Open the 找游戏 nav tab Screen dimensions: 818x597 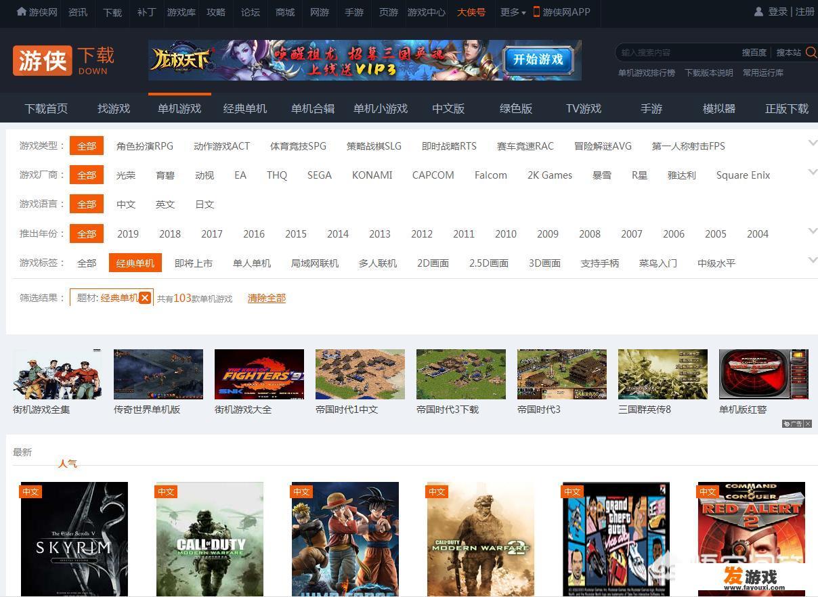click(114, 108)
